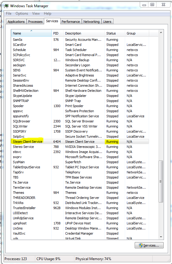172x264 pixels.
Task: Select the TermService row
Action: point(80,187)
